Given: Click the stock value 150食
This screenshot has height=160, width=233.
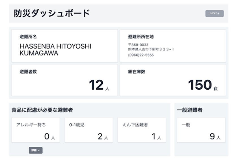Looking at the screenshot, I should (x=202, y=85).
